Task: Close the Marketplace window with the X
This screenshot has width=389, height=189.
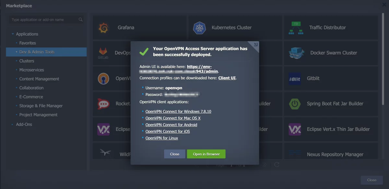Action: point(384,5)
